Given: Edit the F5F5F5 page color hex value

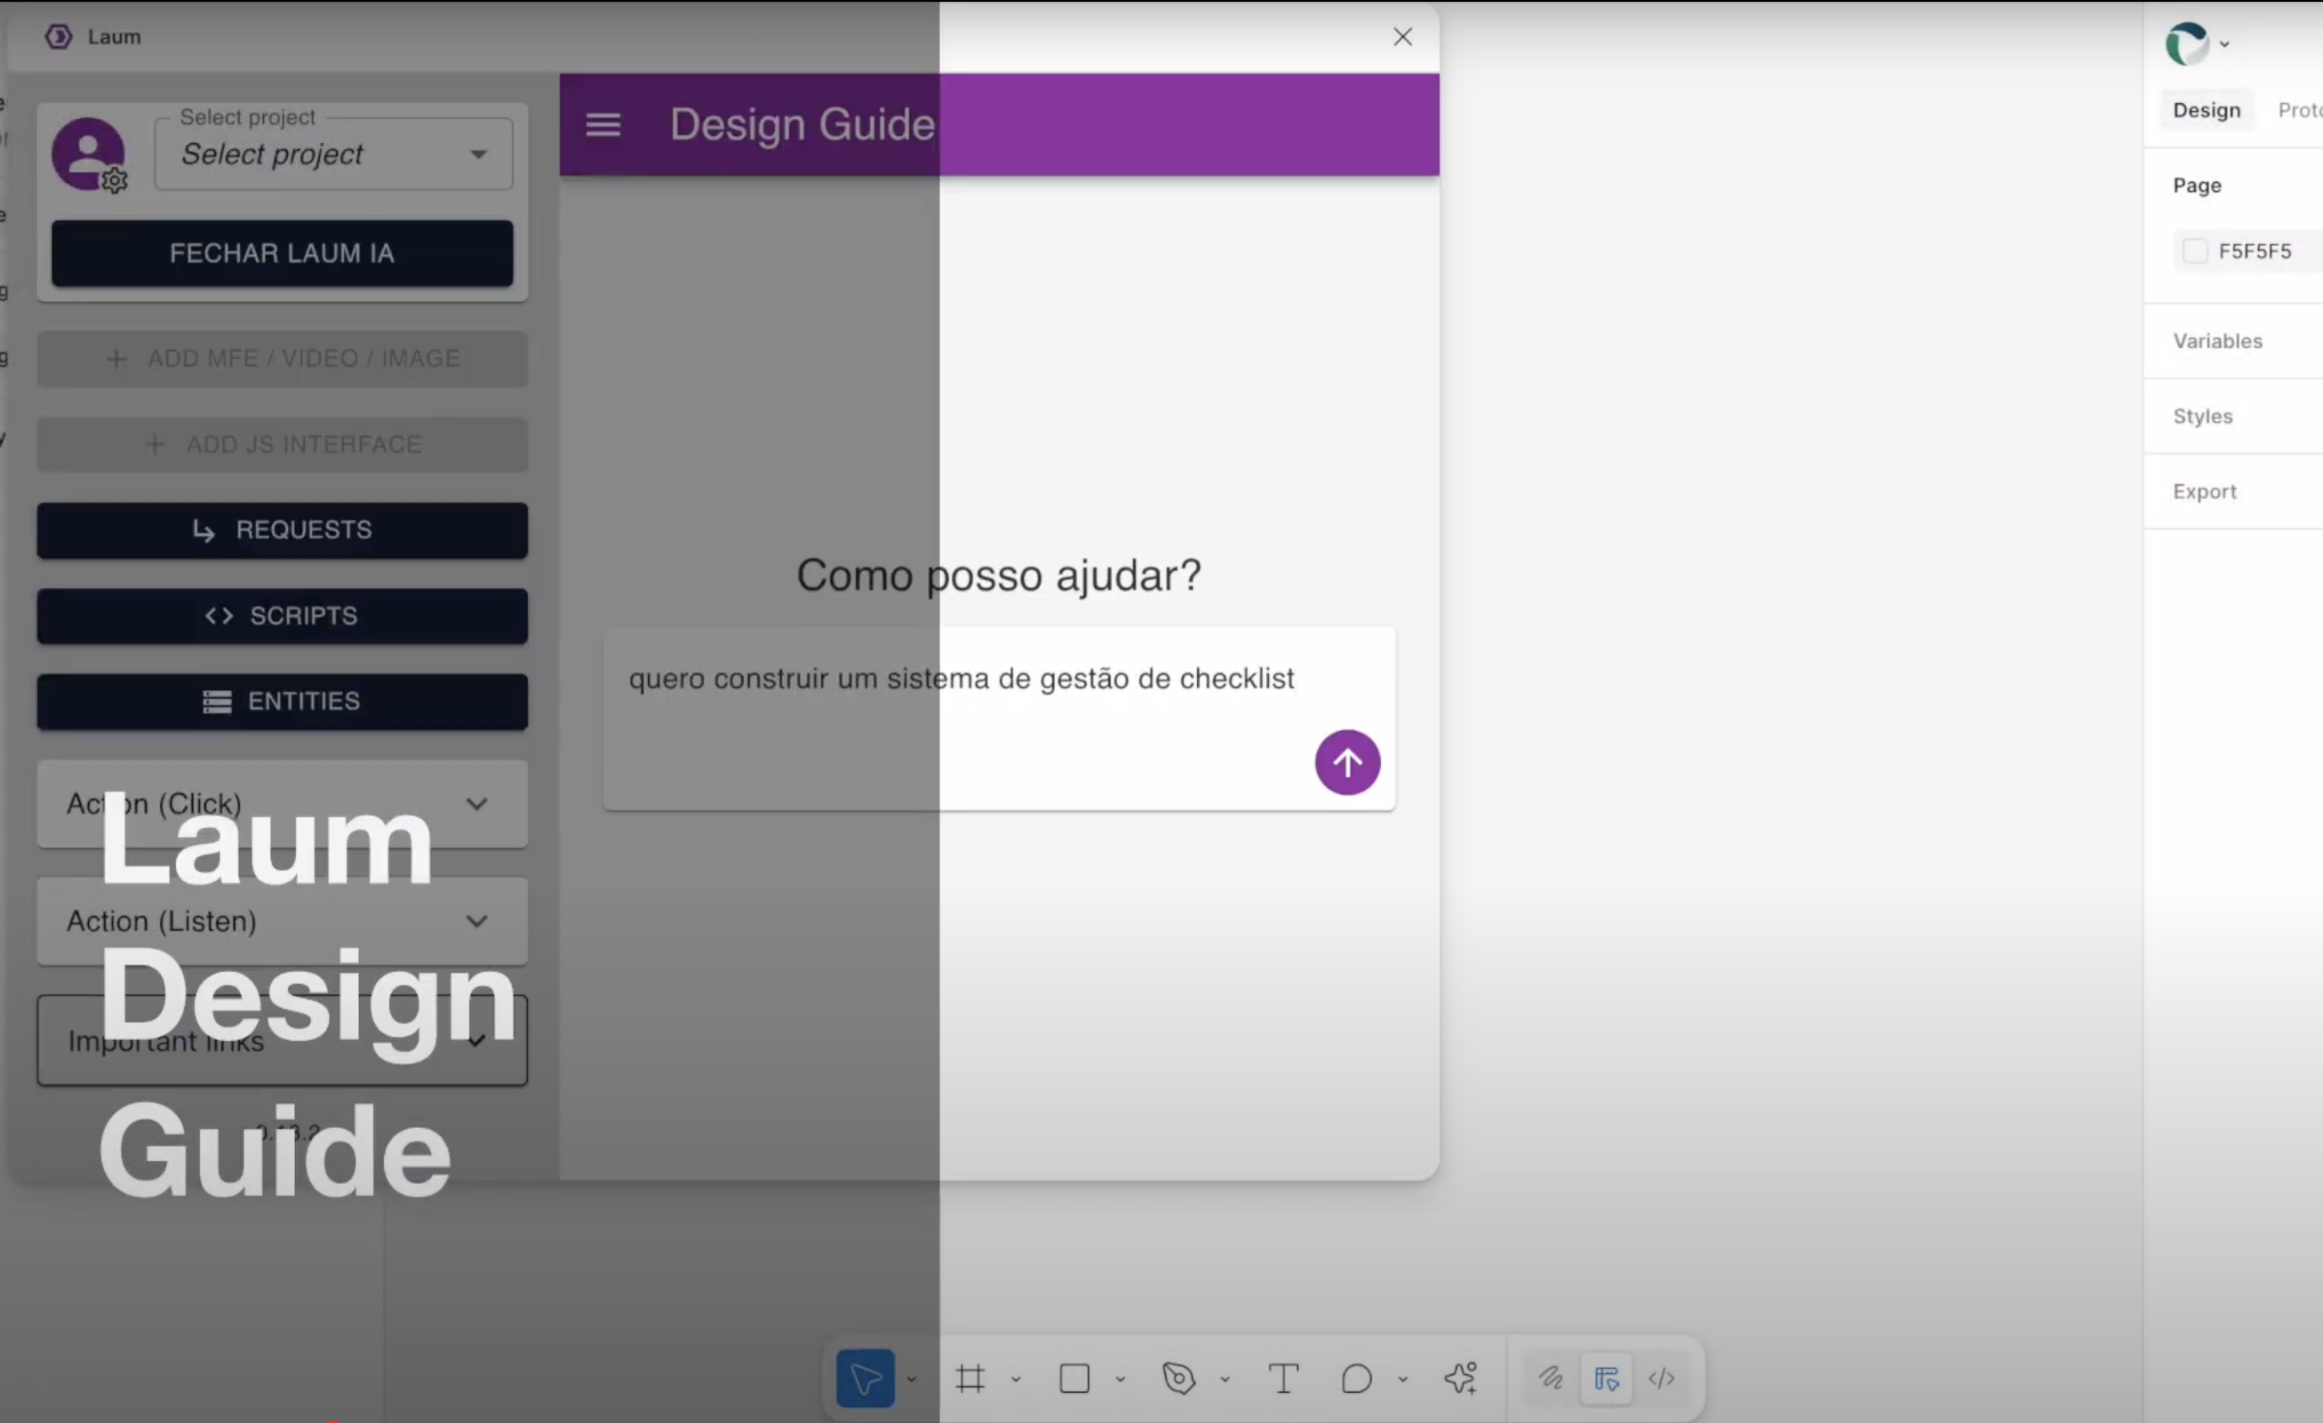Looking at the screenshot, I should [2255, 251].
